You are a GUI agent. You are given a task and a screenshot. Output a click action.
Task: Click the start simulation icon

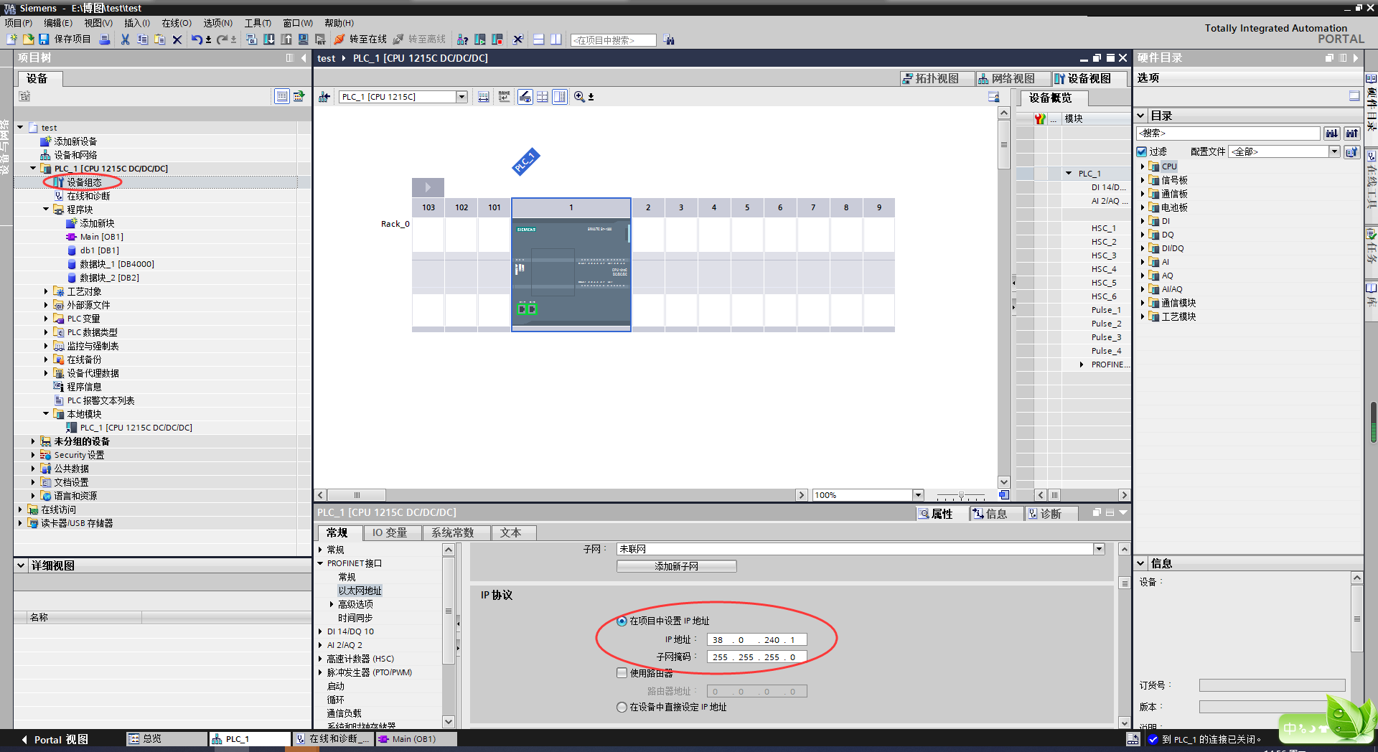[303, 39]
